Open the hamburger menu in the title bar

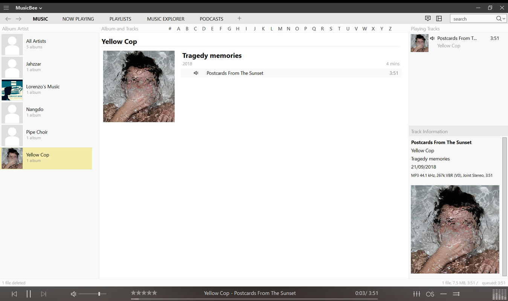pos(6,8)
